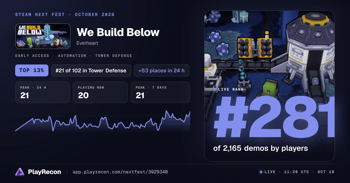Click the Steam Next Fest October 2026 heading
This screenshot has width=350, height=183.
(x=65, y=15)
